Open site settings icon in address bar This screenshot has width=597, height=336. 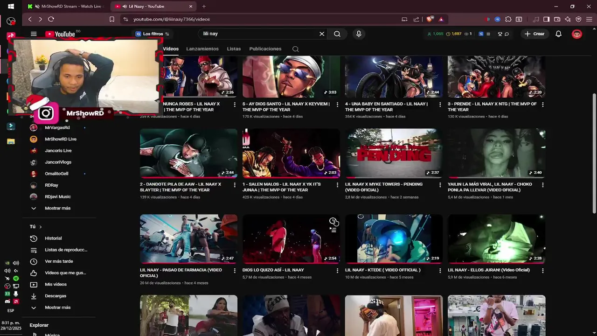125,19
